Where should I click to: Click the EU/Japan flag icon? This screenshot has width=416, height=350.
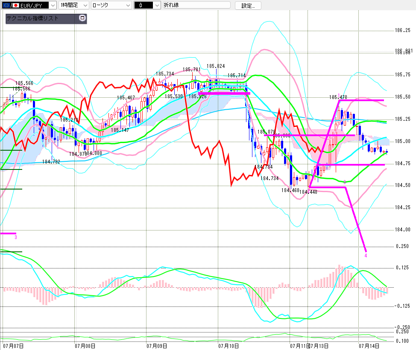(11, 5)
